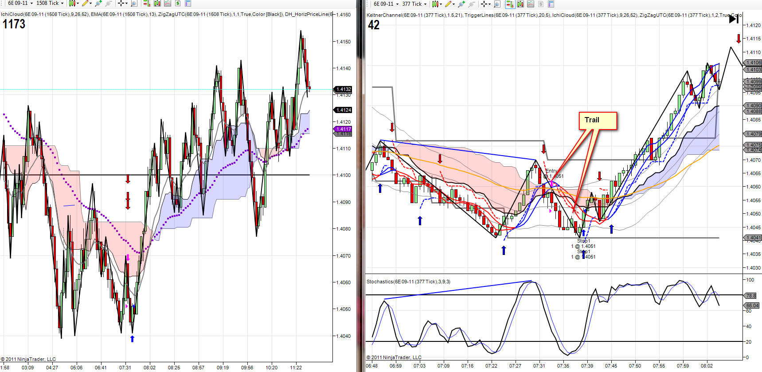Open Indicators dialog icon on right chart
Image resolution: width=762 pixels, height=372 pixels.
(531, 4)
